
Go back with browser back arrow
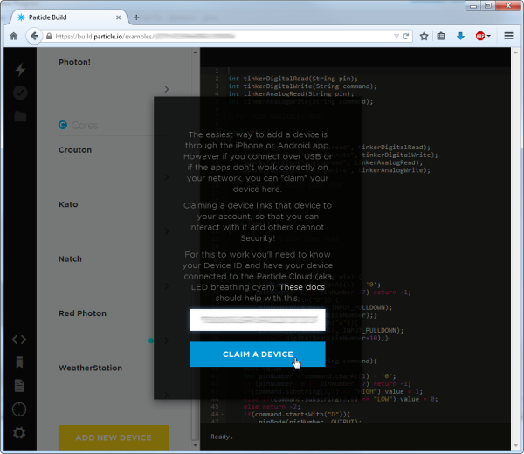34,36
